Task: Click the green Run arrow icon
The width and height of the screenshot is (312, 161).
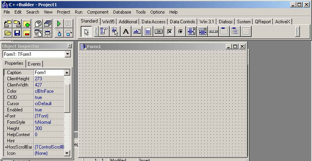Action: [x=59, y=24]
